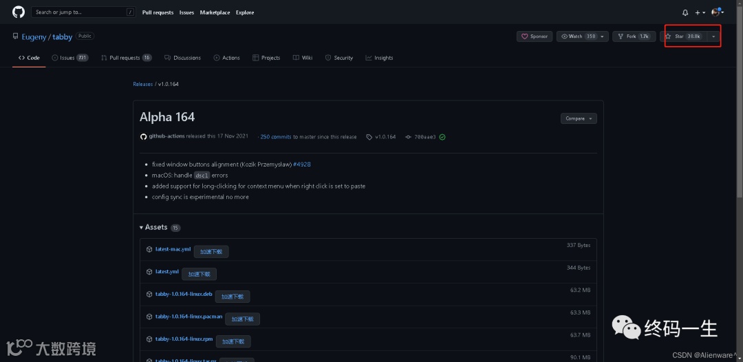Switch to the repository Pull requests tab
This screenshot has height=362, width=743.
(x=126, y=58)
